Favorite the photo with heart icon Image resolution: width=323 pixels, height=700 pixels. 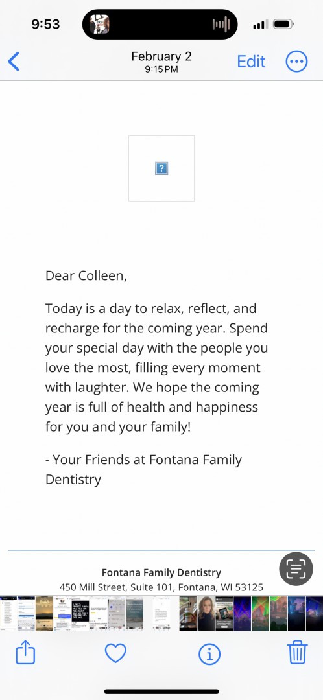(115, 653)
